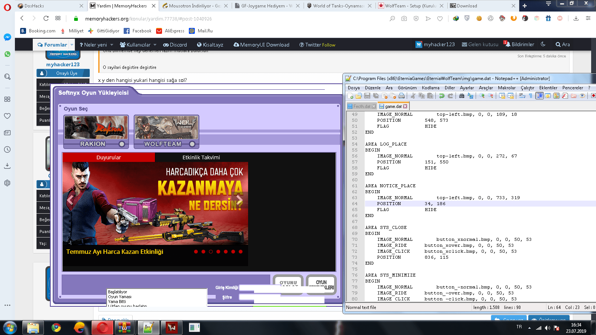Expand the Kullanıcılar dropdown arrow
The width and height of the screenshot is (596, 335).
[155, 45]
